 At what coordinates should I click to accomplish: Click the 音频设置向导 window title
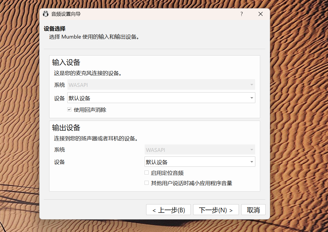tap(66, 14)
